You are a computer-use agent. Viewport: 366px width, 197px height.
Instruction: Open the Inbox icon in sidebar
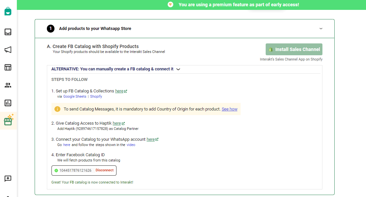tap(8, 32)
